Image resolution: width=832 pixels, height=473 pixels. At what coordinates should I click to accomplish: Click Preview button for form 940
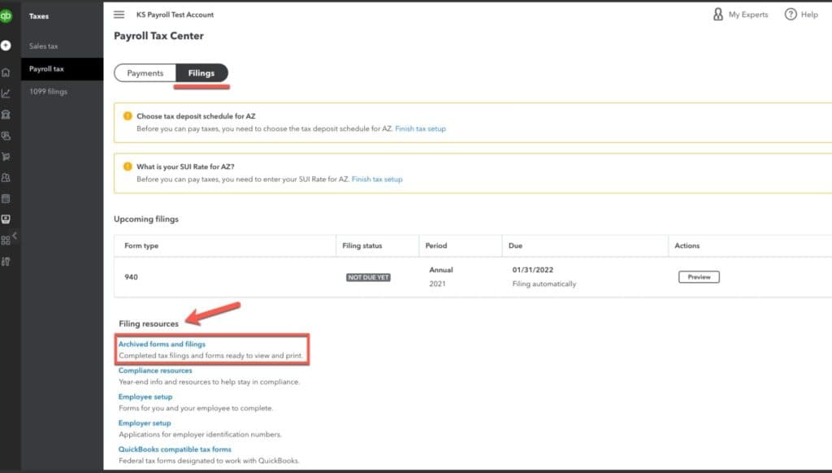click(x=699, y=276)
